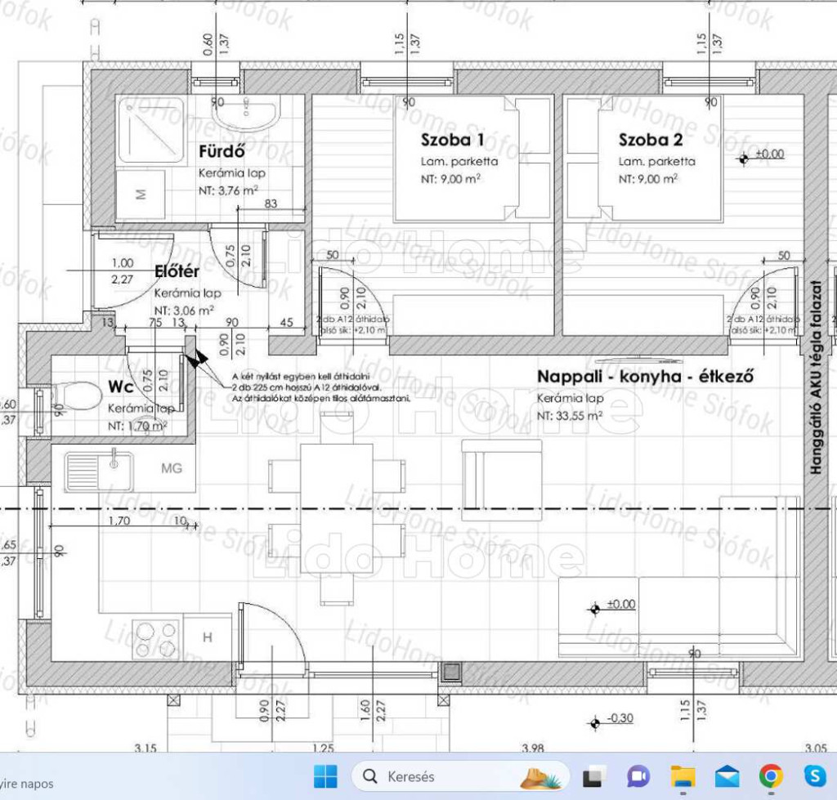Viewport: 837px width, 800px height.
Task: Open Skype from the taskbar
Action: 814,776
